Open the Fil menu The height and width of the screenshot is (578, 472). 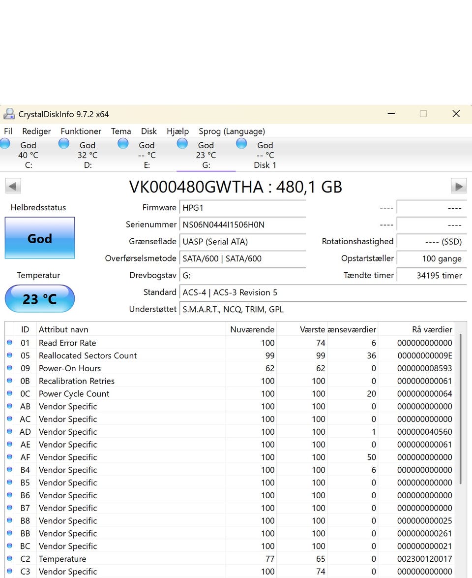pos(8,131)
